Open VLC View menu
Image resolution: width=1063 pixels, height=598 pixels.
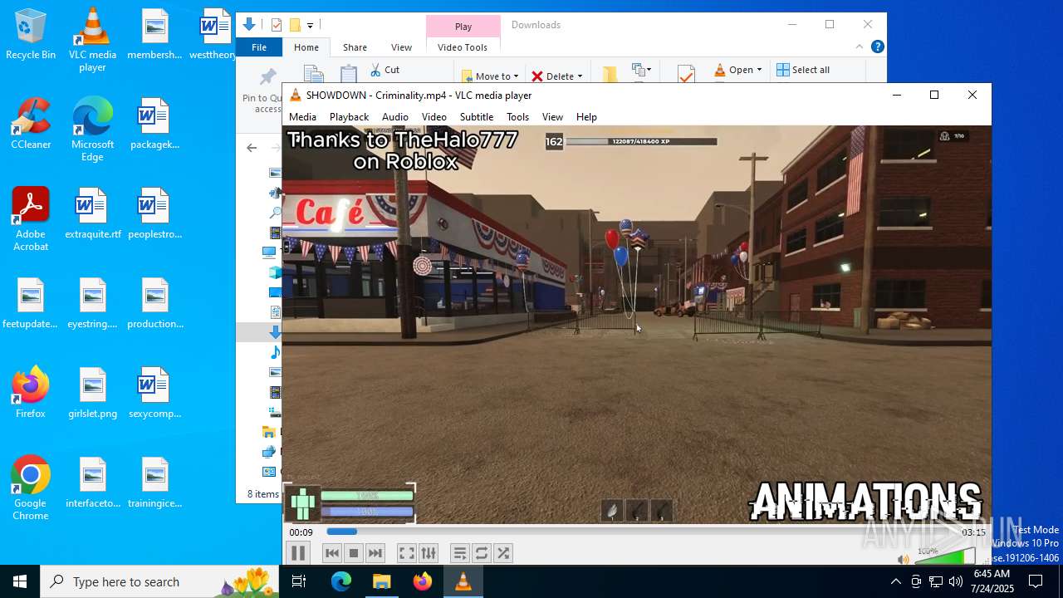pyautogui.click(x=552, y=117)
